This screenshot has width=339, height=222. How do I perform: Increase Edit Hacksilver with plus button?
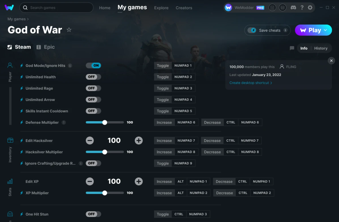(x=139, y=141)
